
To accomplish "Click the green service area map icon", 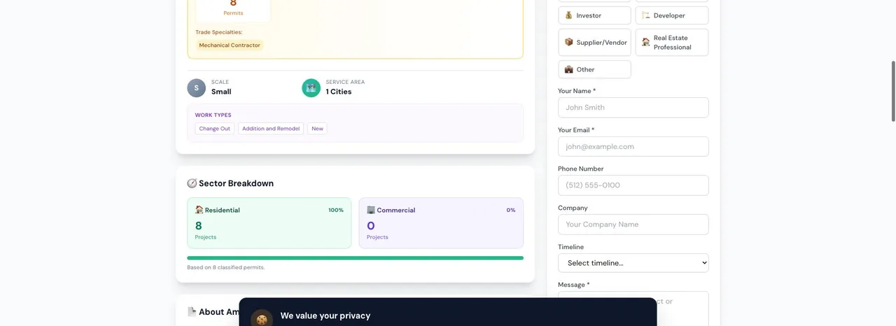I will pos(311,87).
